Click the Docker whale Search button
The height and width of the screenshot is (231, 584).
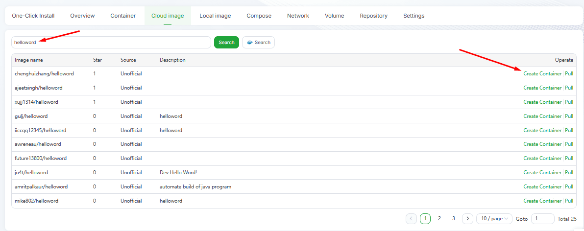click(258, 43)
